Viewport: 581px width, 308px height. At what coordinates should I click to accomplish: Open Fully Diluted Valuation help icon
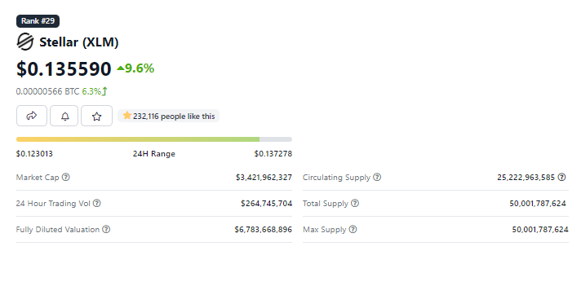[106, 229]
